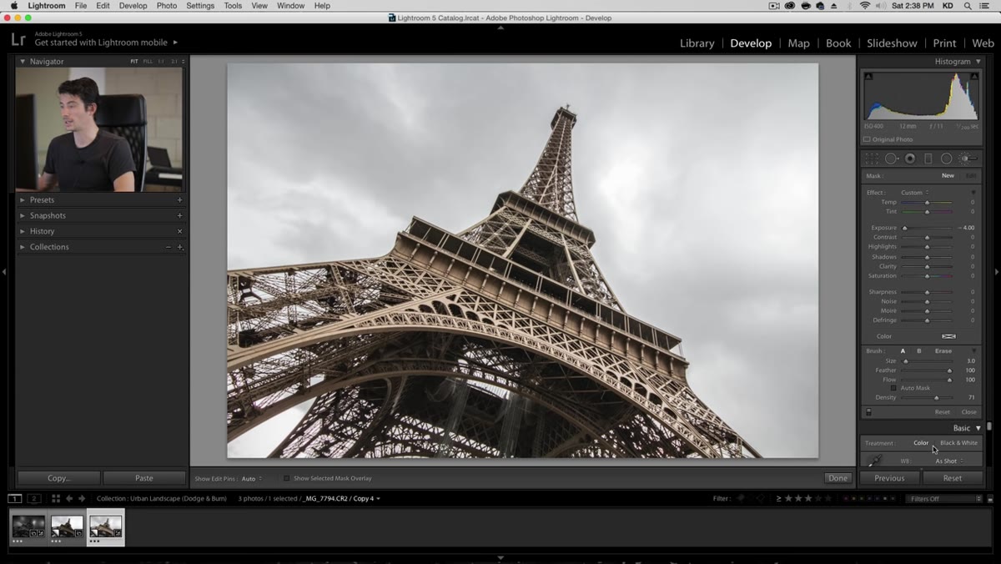Screen dimensions: 1001x564
Task: Open the Effect Custom preset dropdown
Action: 914,193
